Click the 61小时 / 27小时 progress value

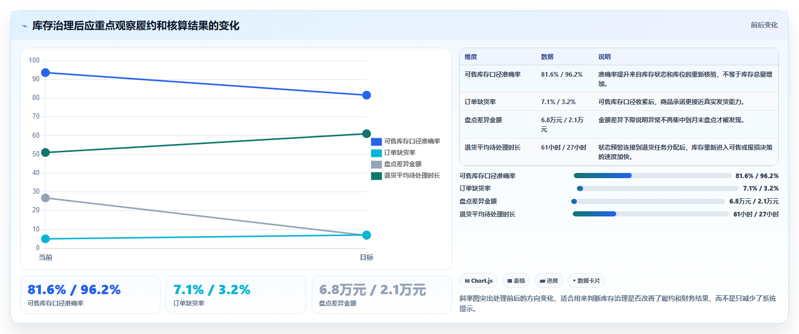756,214
